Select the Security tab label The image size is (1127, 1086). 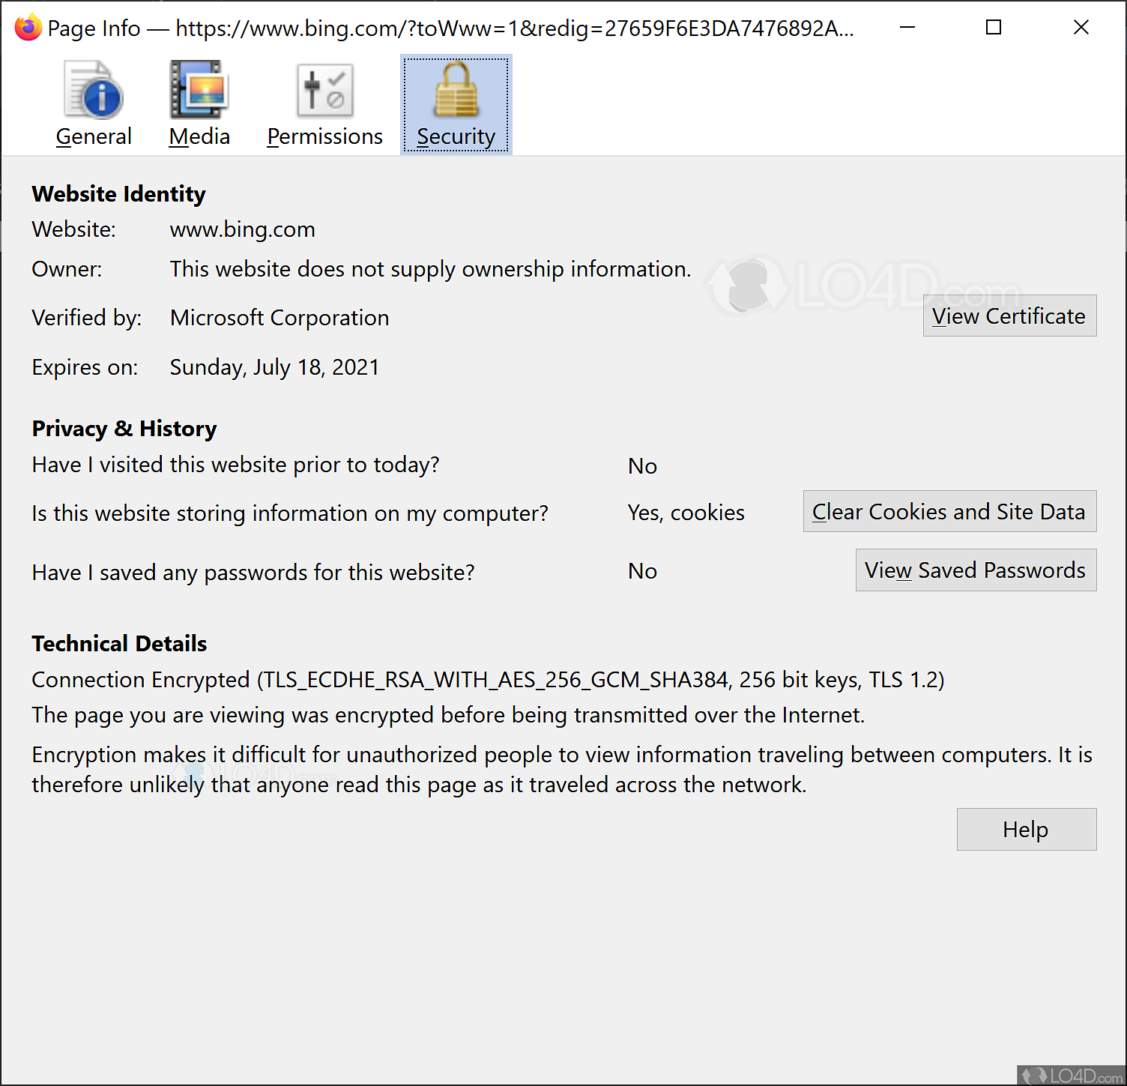[x=456, y=136]
